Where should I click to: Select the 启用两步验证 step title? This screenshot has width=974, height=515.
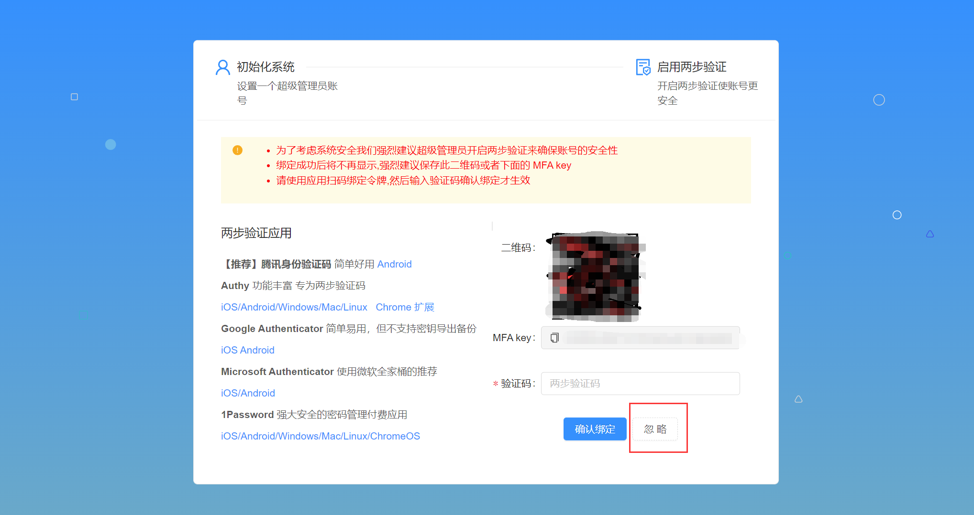[x=691, y=67]
